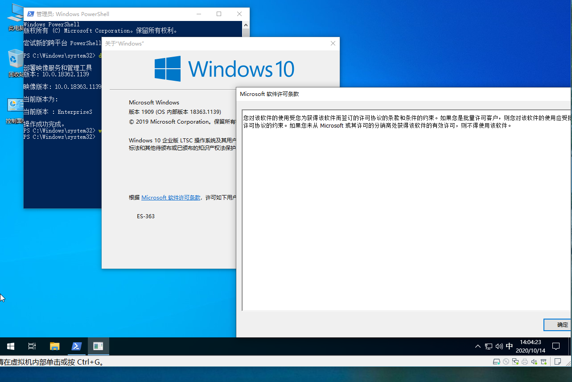572x382 pixels.
Task: Switch to the winver taskbar button
Action: (98, 346)
